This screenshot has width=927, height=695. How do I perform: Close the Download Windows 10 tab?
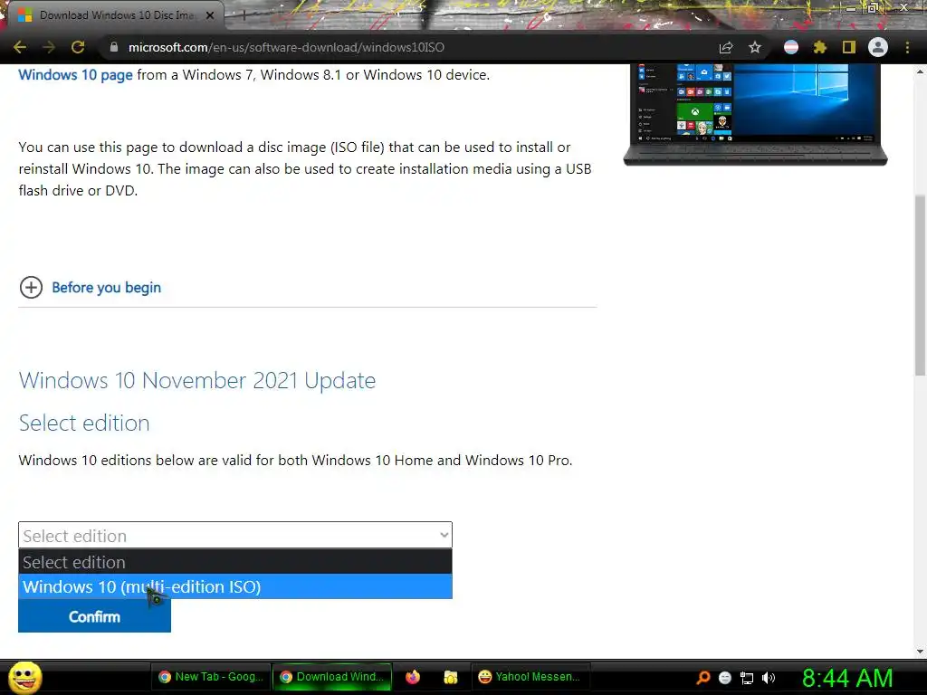[210, 15]
